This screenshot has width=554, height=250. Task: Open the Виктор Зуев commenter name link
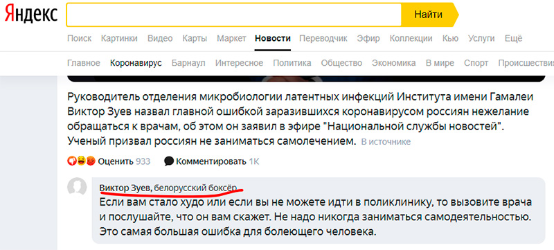pyautogui.click(x=125, y=188)
